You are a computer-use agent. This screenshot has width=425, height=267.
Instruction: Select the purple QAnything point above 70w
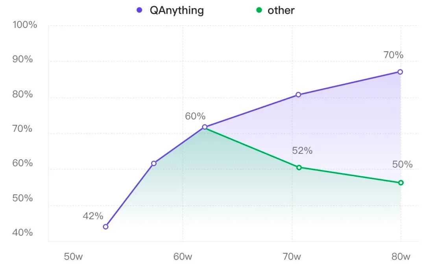tap(298, 95)
